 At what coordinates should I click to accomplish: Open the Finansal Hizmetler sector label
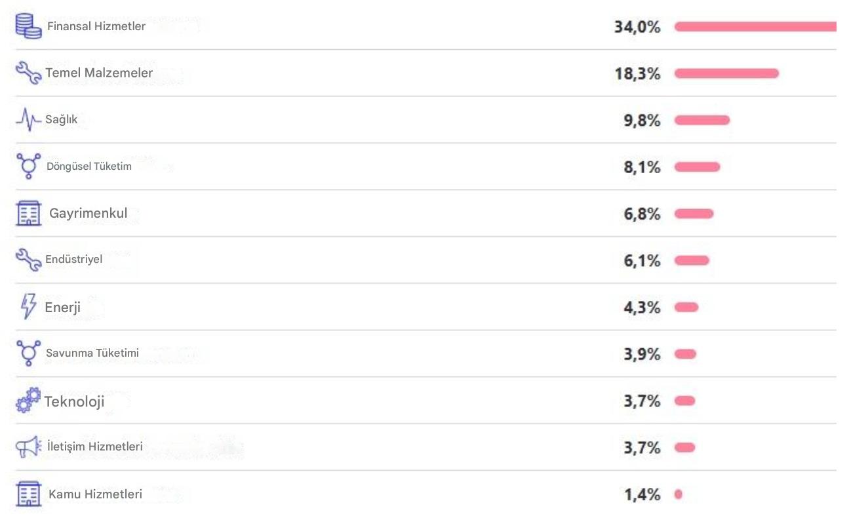[x=96, y=27]
